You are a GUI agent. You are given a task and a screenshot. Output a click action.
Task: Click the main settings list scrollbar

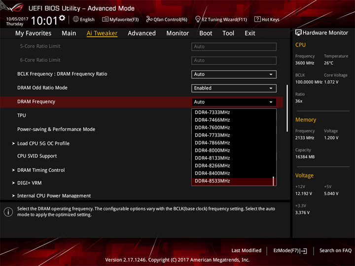287,108
